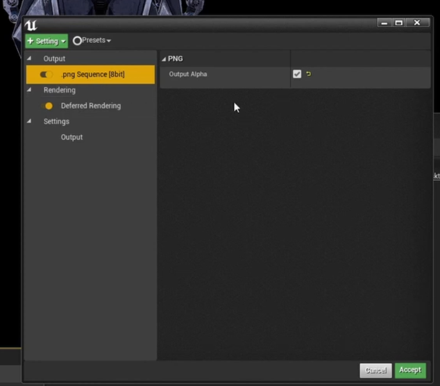The height and width of the screenshot is (386, 440).
Task: Collapse the Output category in settings list
Action: [x=29, y=58]
